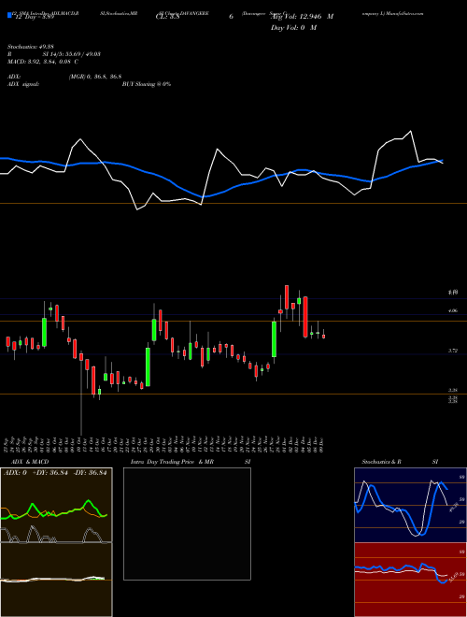Click 'ADX: 0 +DY: 36.84 -DY: 36.84' readout
The width and height of the screenshot is (467, 617).
tap(55, 473)
